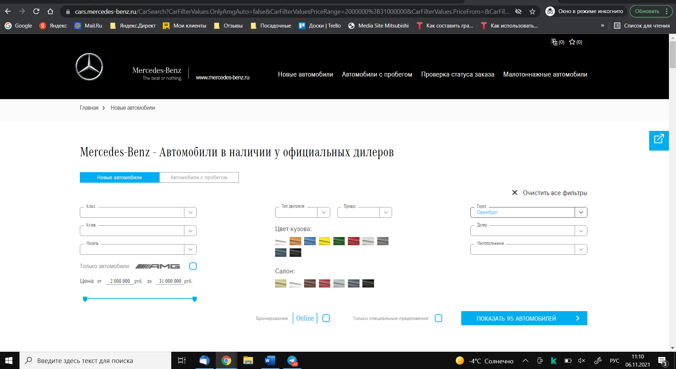Open Город dropdown showing Оренбург
676x369 pixels.
point(529,212)
